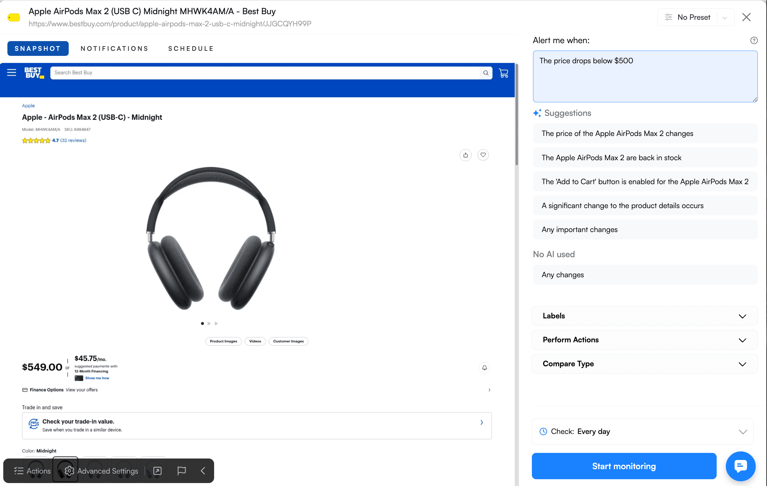767x486 pixels.
Task: Open the 32 reviews link
Action: tap(73, 141)
